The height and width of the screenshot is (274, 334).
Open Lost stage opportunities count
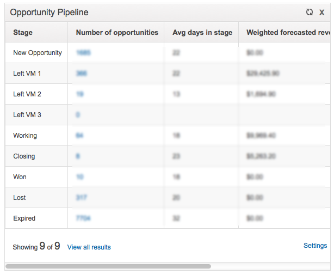82,197
